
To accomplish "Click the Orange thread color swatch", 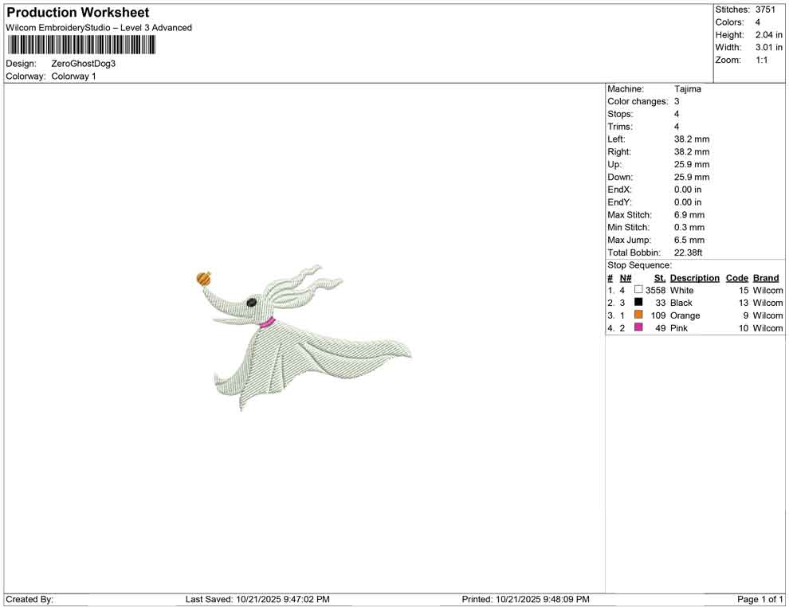I will click(638, 315).
